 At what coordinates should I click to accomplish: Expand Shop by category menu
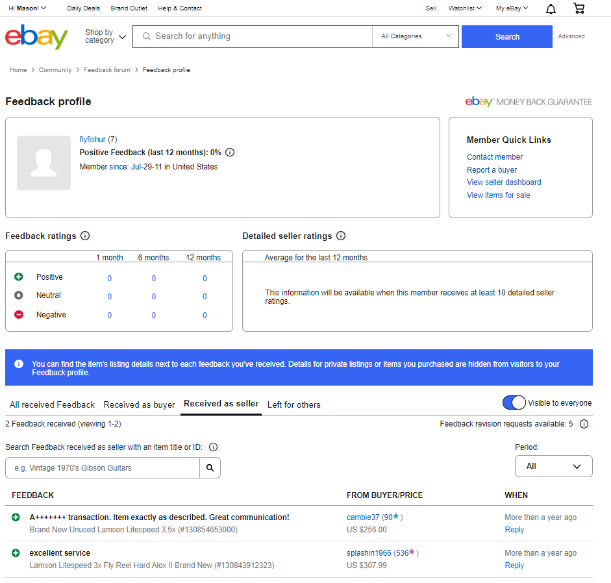105,36
